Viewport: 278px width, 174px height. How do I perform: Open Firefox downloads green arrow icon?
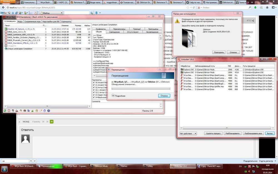point(255,8)
